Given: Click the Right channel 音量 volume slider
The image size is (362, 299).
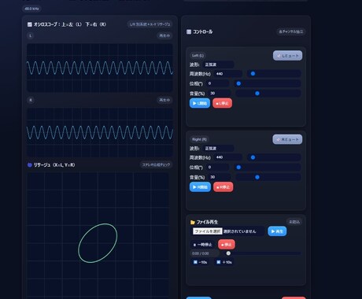Looking at the screenshot, I should 268,177.
